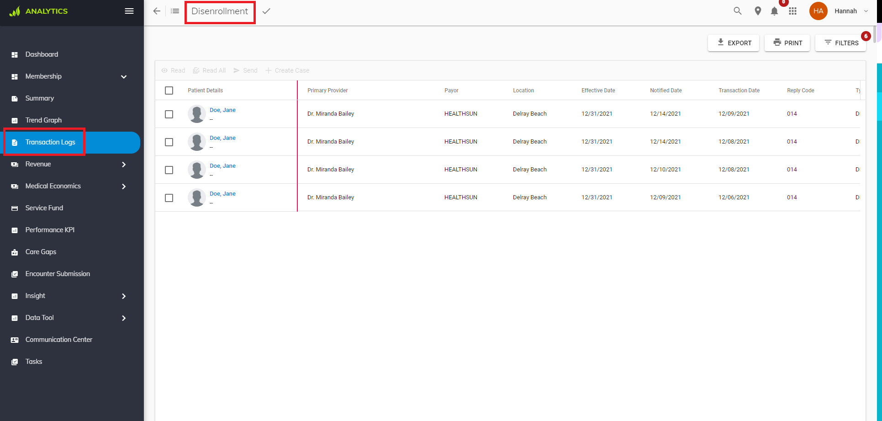Viewport: 882px width, 421px height.
Task: Click the EXPORT button
Action: (x=734, y=43)
